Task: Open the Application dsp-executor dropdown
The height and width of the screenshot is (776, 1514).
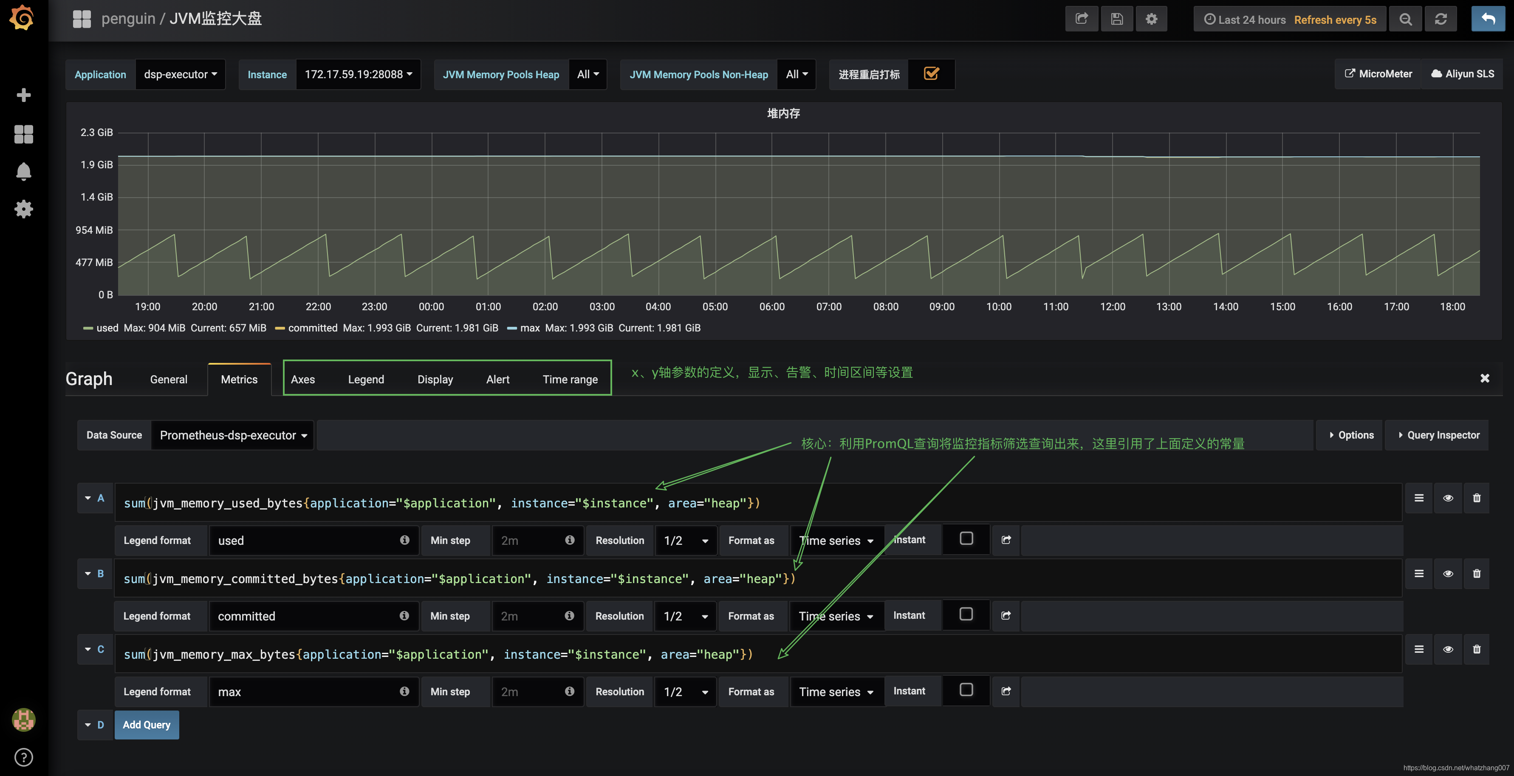Action: pos(181,75)
